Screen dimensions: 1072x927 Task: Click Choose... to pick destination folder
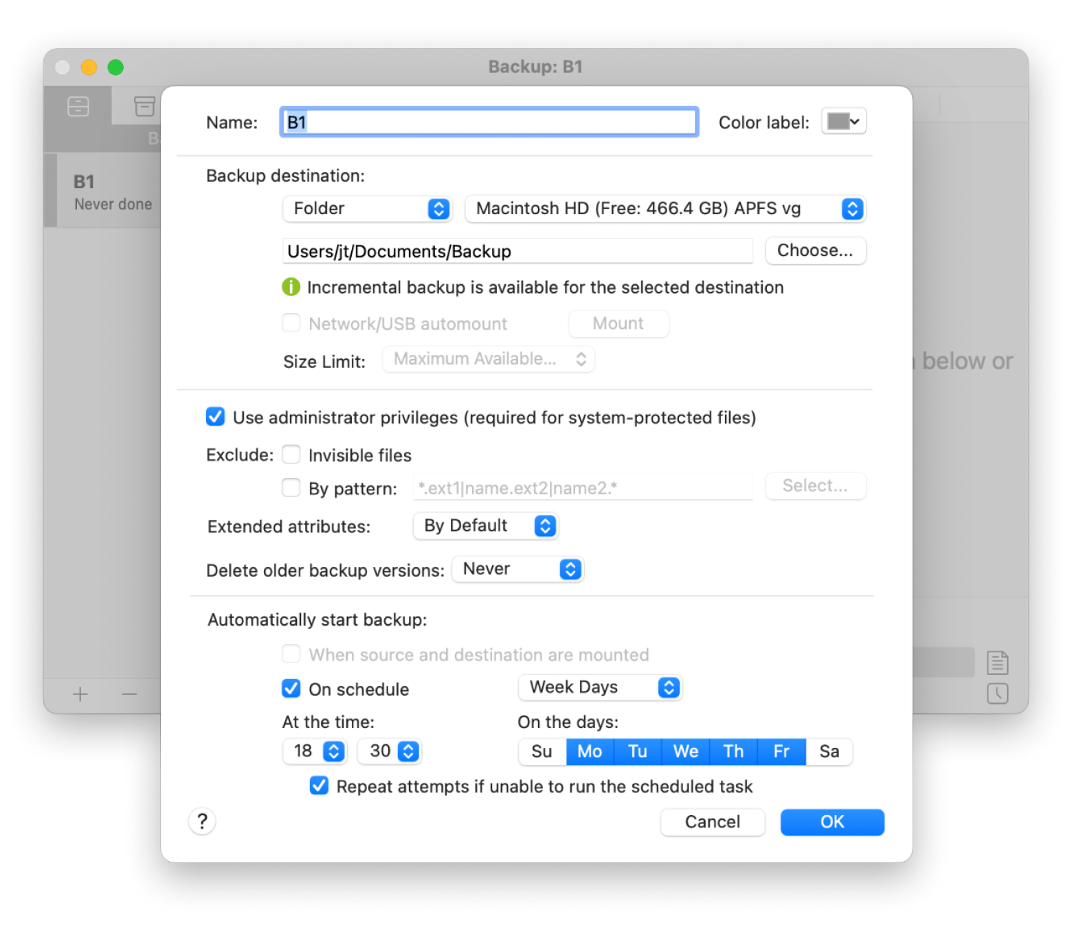point(816,251)
